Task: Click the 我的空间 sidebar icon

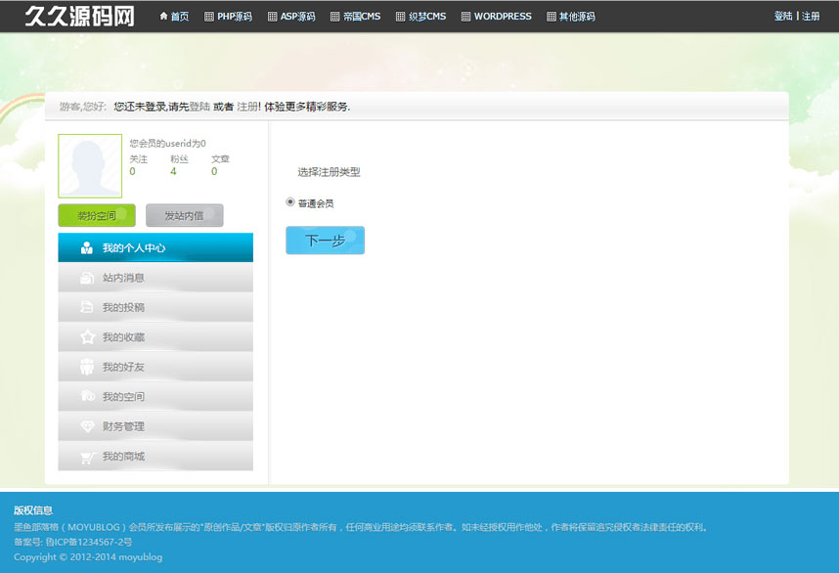Action: point(87,397)
